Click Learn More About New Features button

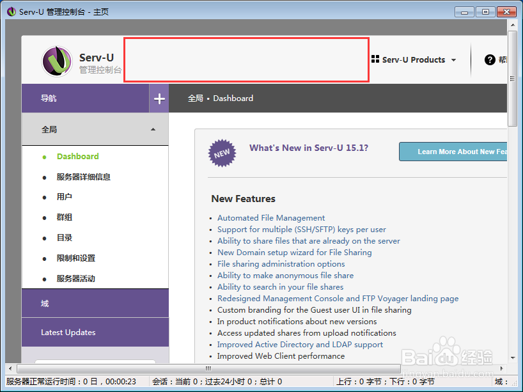pos(453,152)
